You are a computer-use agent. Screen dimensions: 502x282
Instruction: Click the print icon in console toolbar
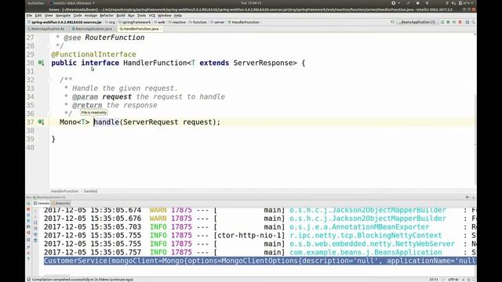click(x=35, y=234)
